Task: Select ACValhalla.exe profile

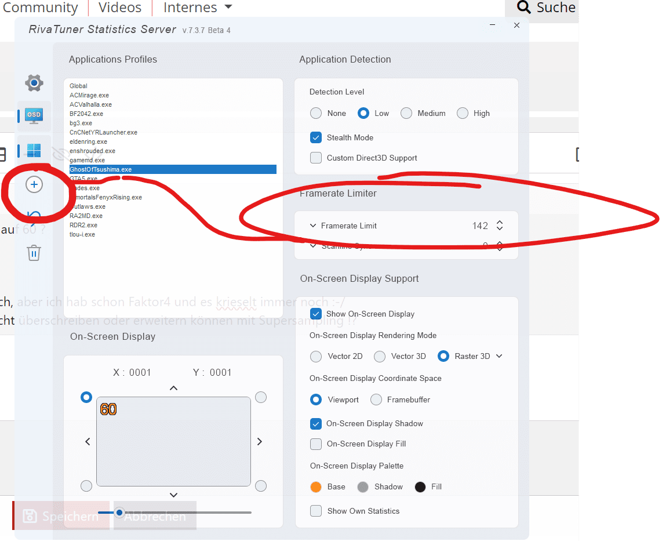Action: [x=91, y=104]
